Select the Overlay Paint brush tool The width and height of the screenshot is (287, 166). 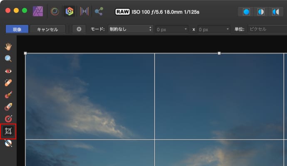click(x=8, y=95)
